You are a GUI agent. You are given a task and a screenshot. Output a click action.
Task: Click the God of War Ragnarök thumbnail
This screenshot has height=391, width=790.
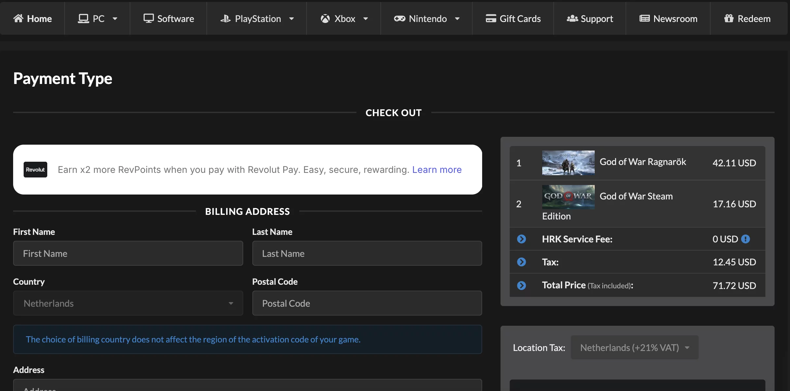point(568,163)
